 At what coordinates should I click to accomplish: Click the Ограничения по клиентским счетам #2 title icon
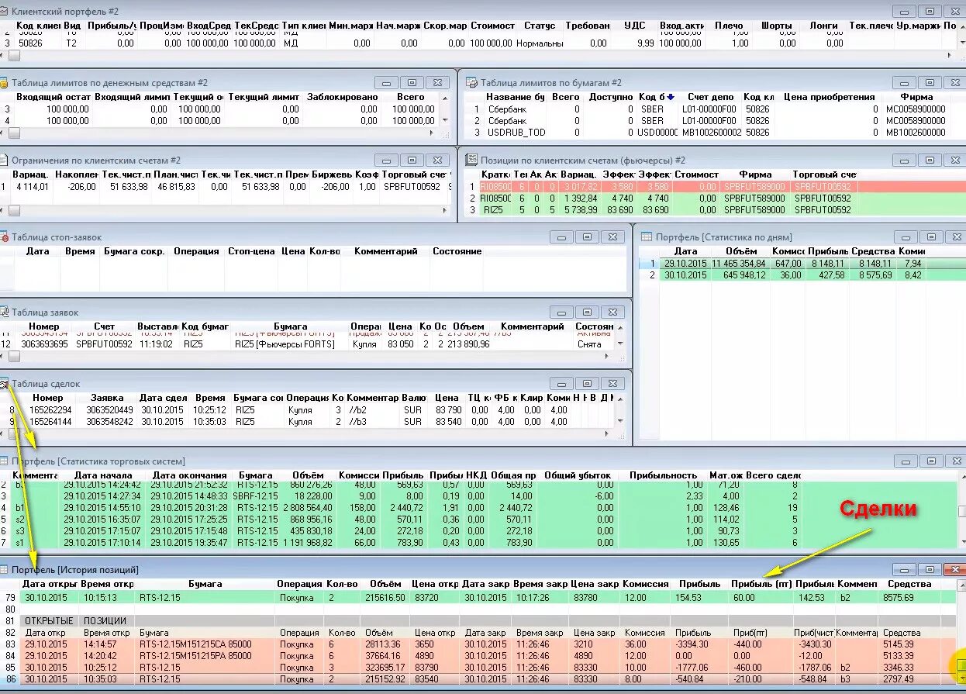point(4,160)
